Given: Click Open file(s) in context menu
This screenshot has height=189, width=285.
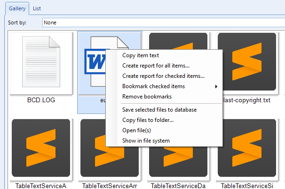Looking at the screenshot, I should click(x=136, y=130).
